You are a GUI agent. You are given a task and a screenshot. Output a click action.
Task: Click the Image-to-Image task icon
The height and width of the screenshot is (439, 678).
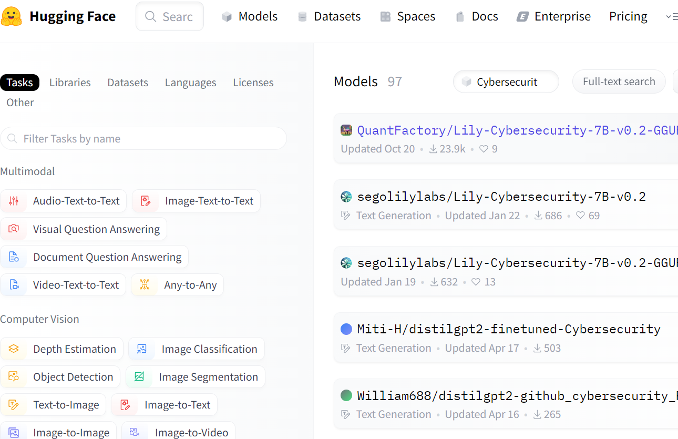pos(14,433)
